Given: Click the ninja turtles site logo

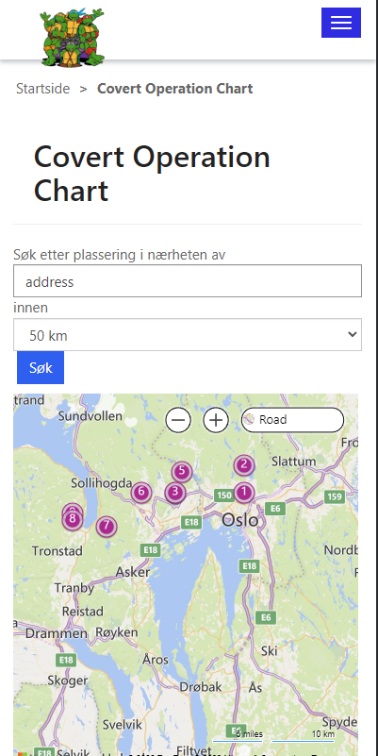Looking at the screenshot, I should 73,37.
